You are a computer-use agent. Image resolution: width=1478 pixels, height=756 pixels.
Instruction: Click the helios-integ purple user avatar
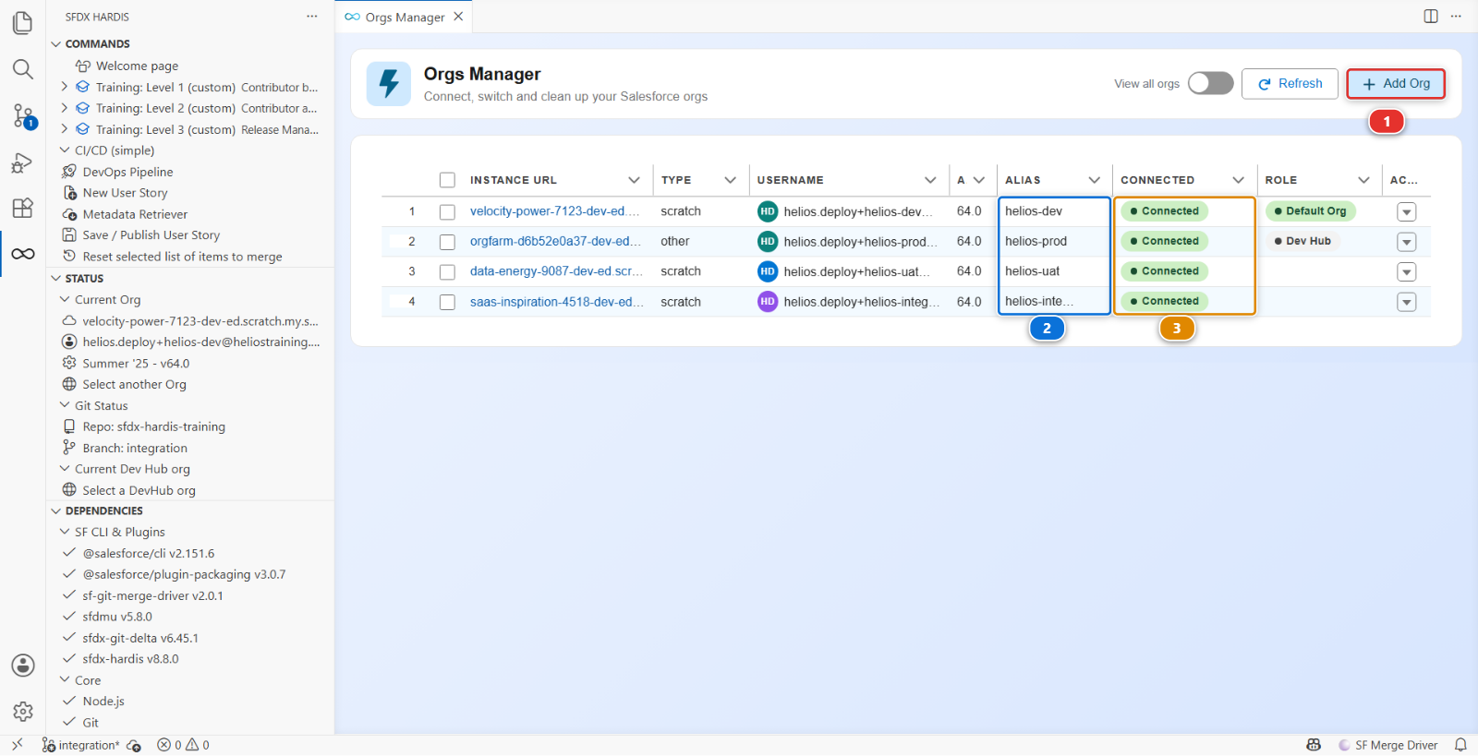768,302
